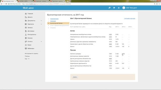Click the Контрагенты person icon

[x=26, y=34]
